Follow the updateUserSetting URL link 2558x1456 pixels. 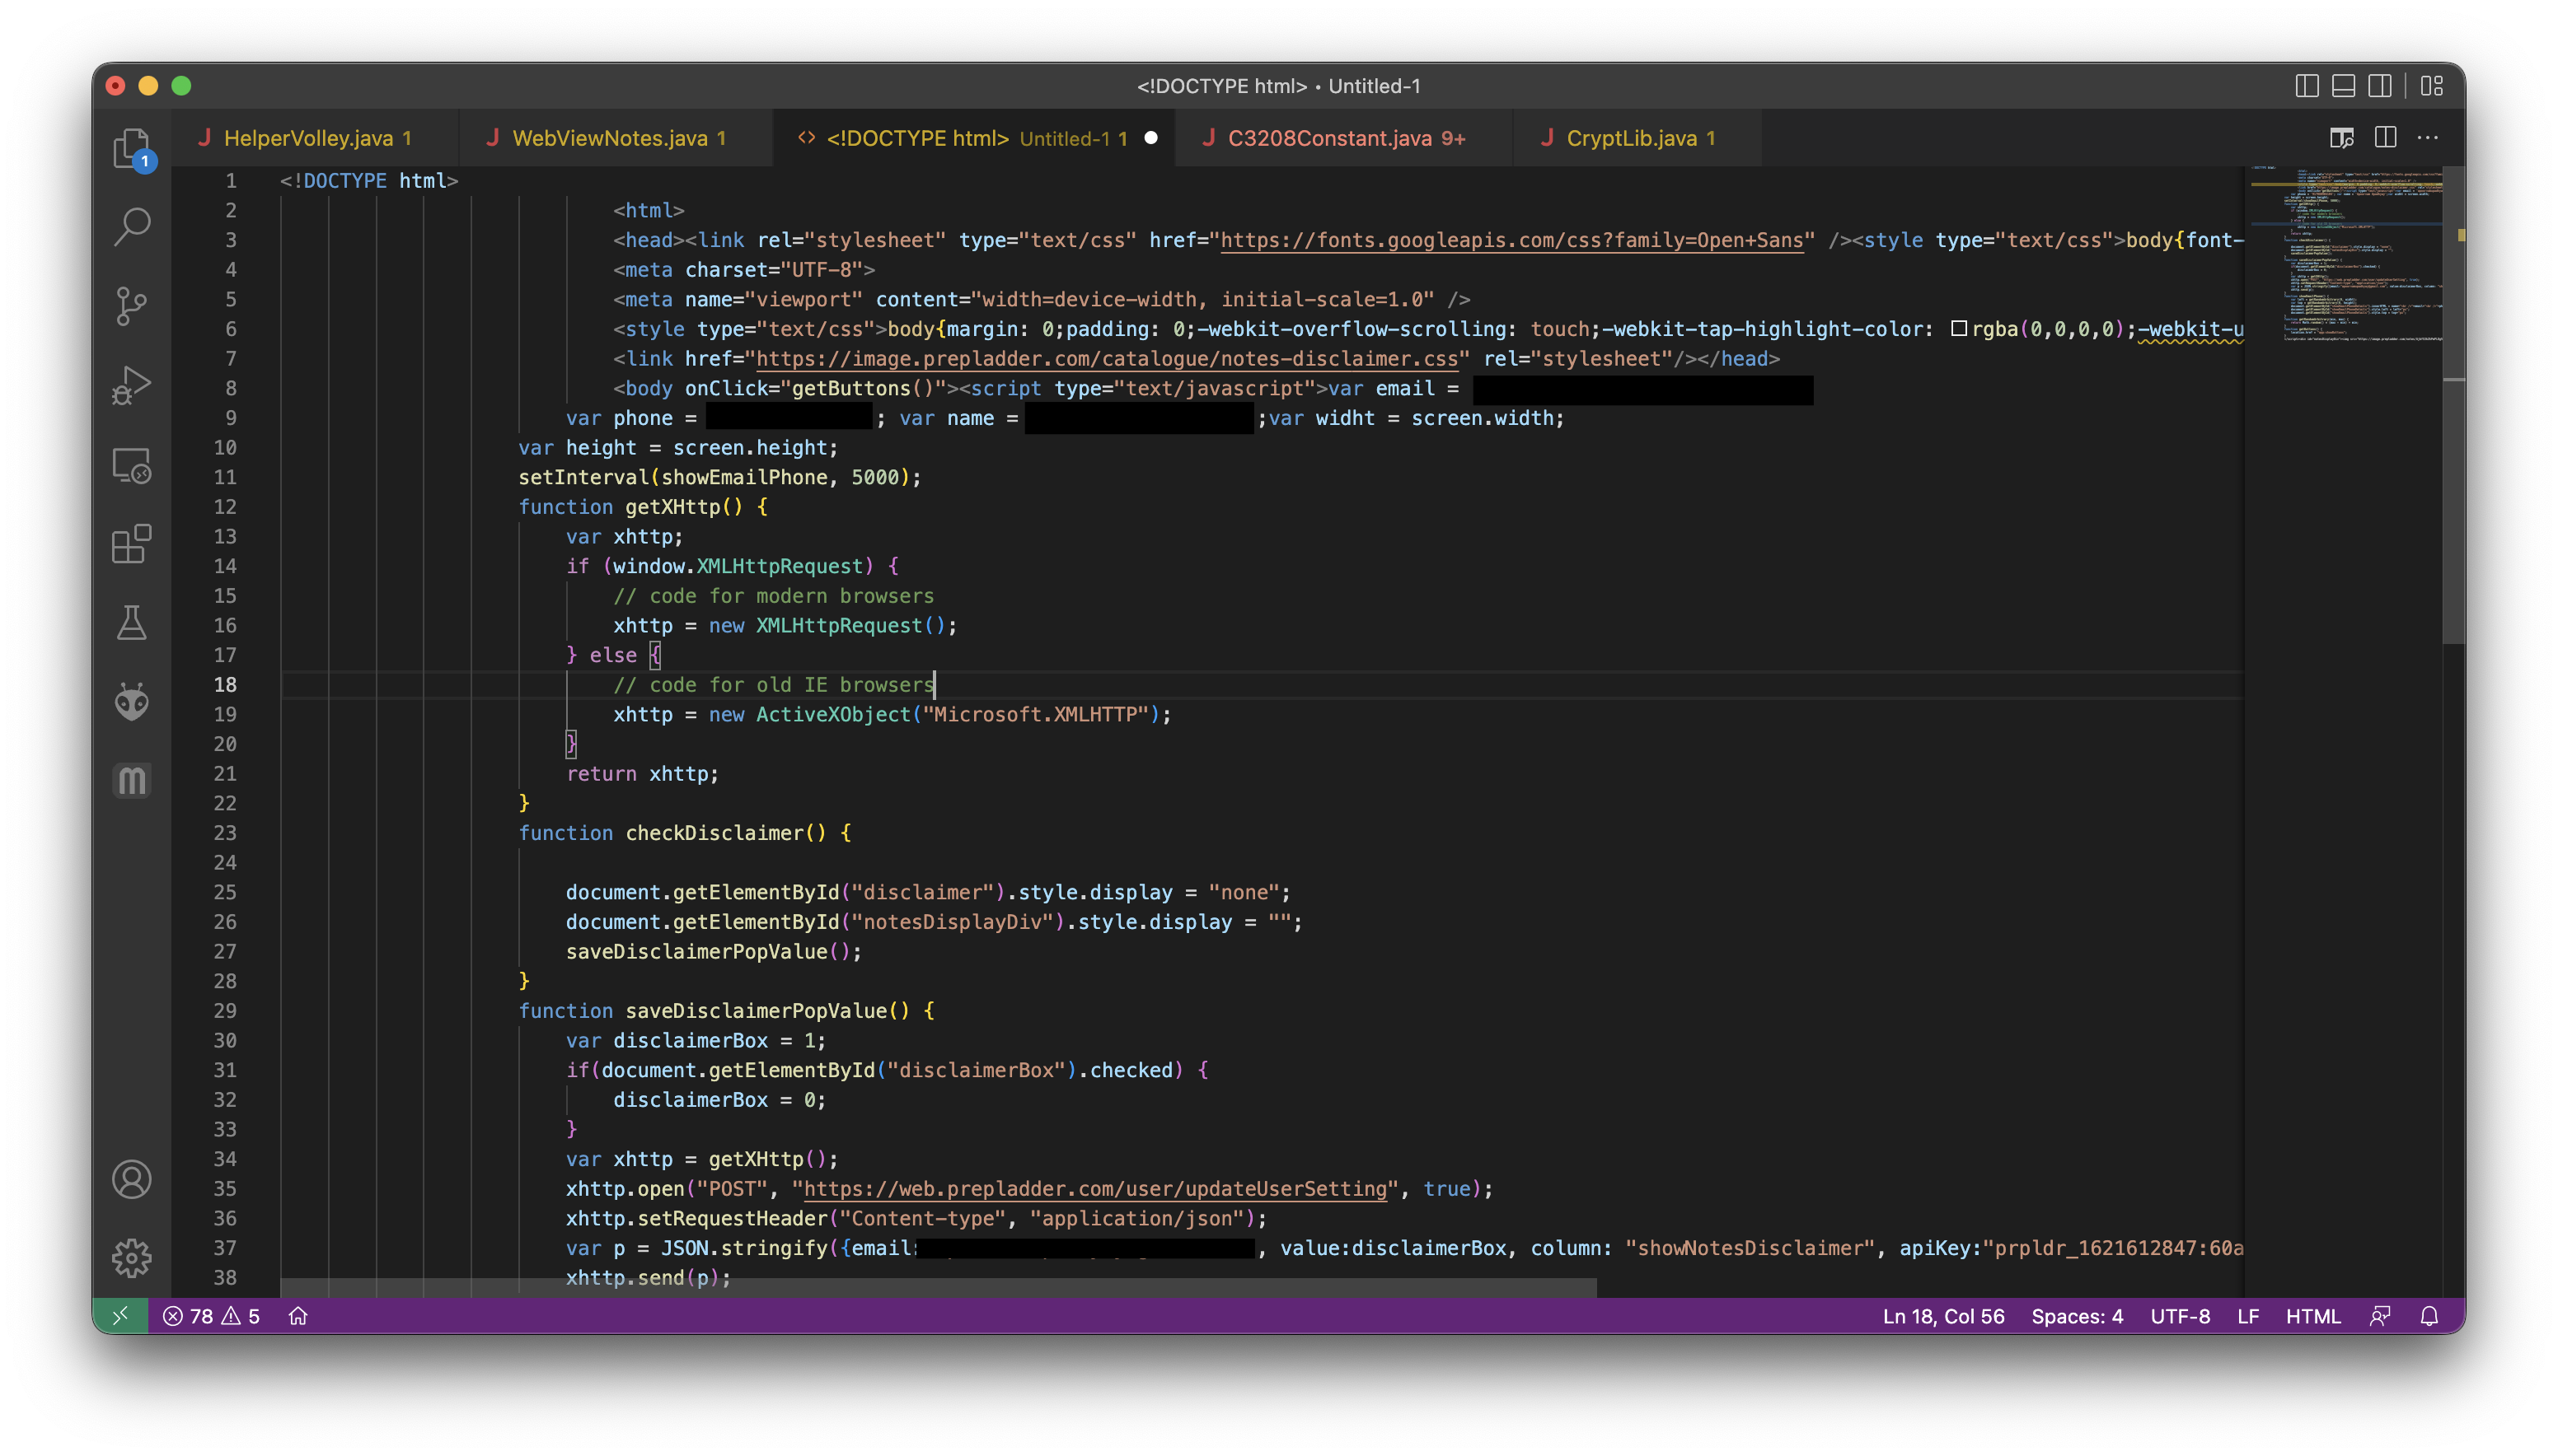click(x=1095, y=1188)
